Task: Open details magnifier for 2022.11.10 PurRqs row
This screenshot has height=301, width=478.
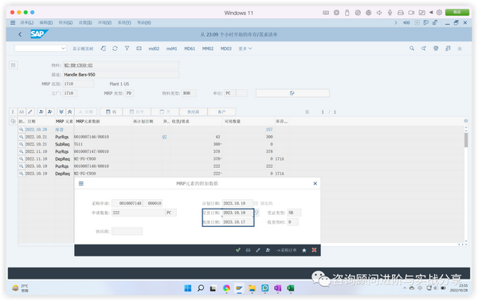Action: [x=22, y=151]
